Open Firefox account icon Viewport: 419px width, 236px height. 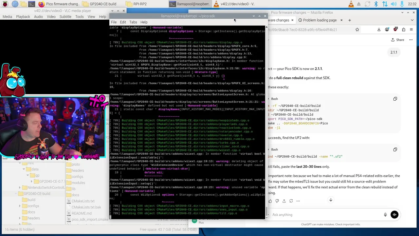(x=387, y=29)
